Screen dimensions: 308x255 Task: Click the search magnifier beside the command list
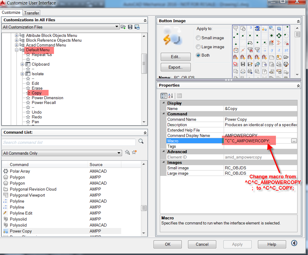[141, 141]
